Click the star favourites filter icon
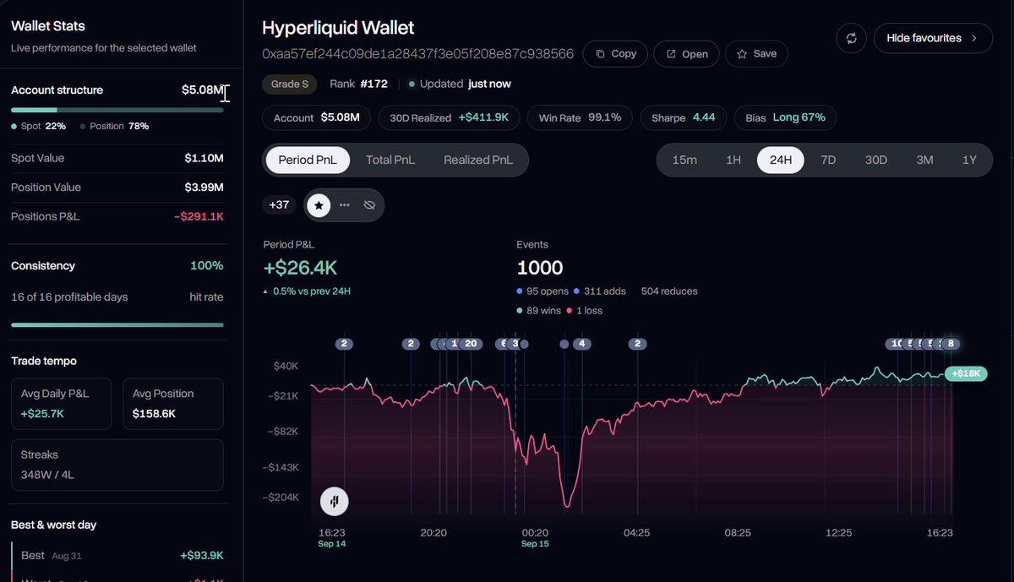The image size is (1014, 582). [x=319, y=205]
